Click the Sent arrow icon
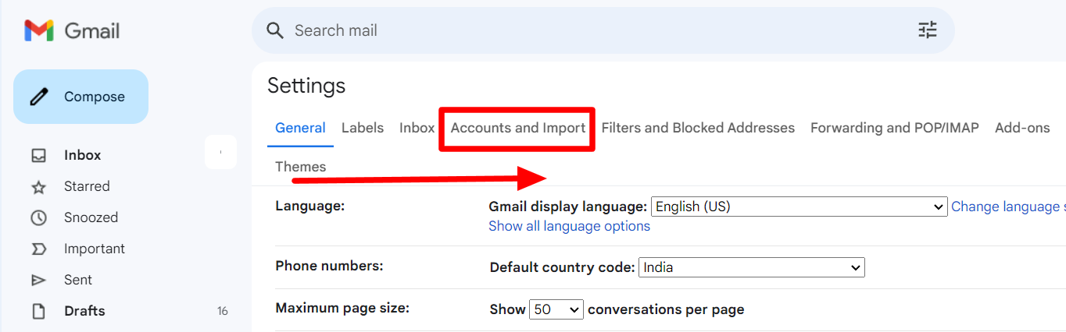 click(x=38, y=280)
